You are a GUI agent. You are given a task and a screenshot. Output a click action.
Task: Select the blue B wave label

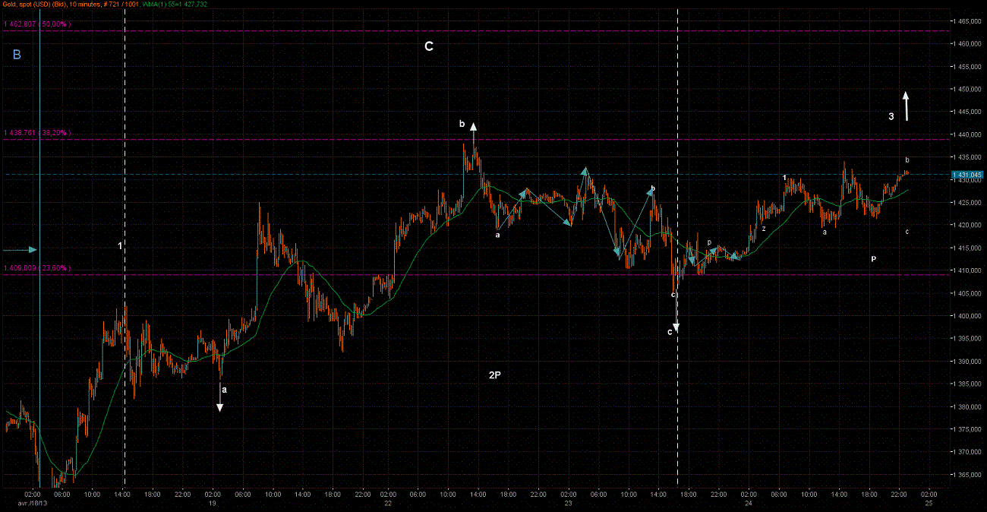click(17, 55)
